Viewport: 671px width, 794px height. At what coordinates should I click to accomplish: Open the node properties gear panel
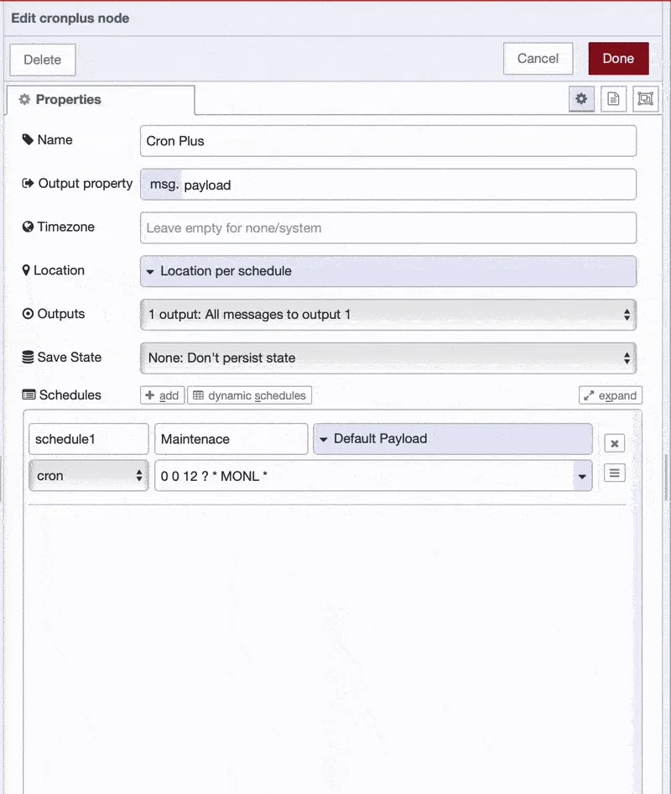click(581, 99)
